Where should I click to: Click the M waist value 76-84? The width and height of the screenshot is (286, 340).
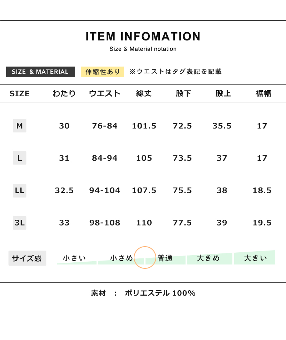pos(105,126)
